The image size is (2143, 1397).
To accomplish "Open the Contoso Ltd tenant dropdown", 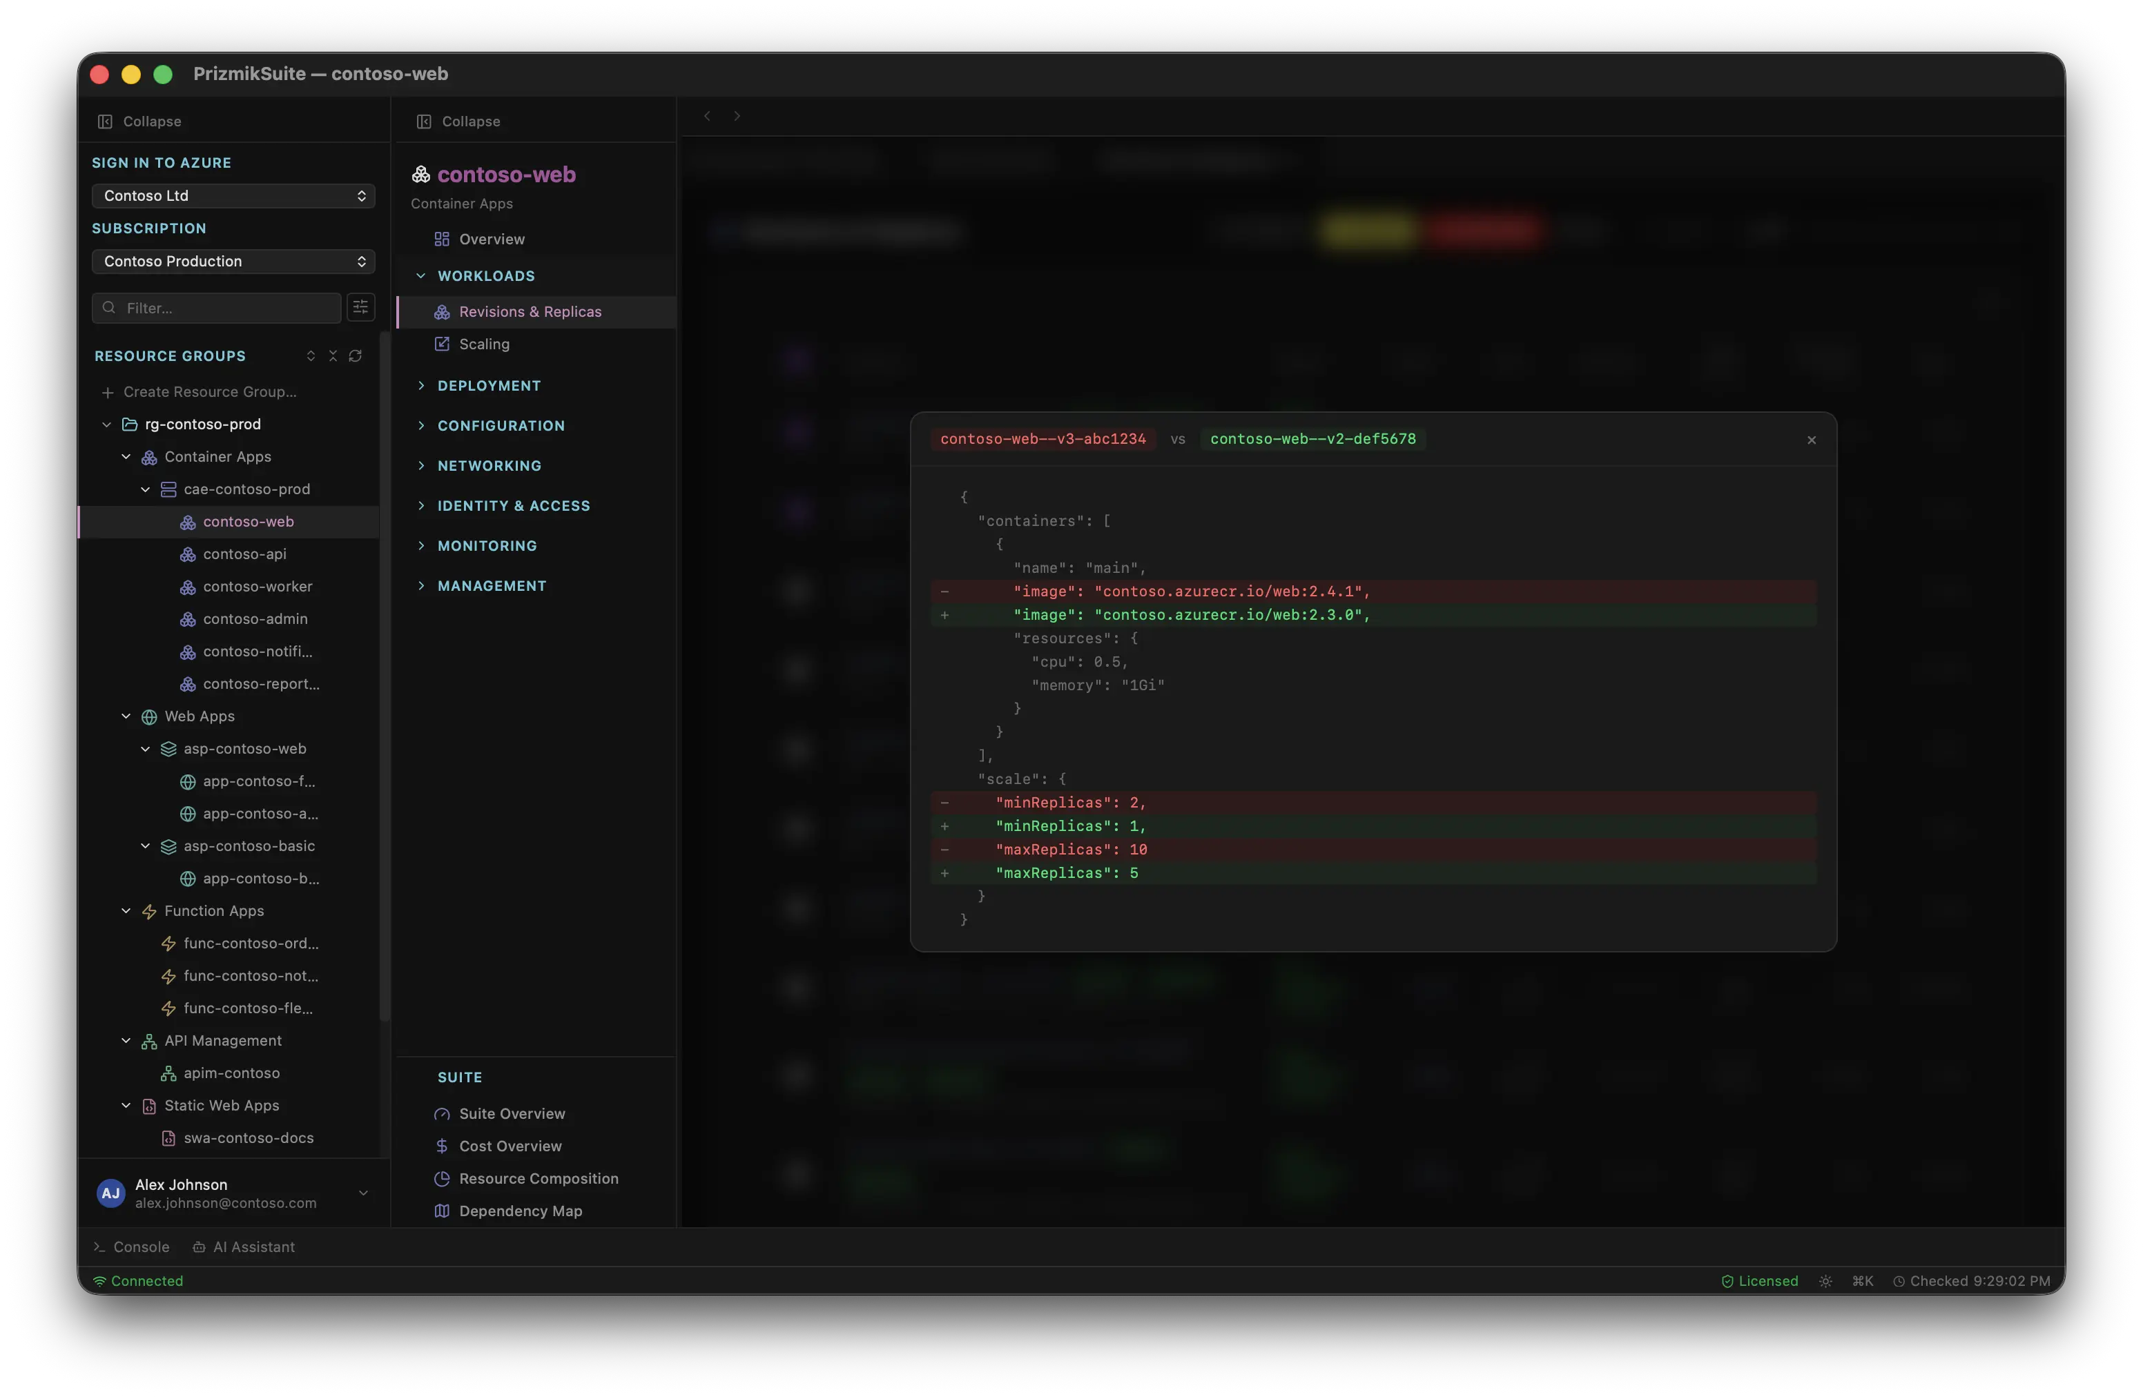I will click(233, 195).
